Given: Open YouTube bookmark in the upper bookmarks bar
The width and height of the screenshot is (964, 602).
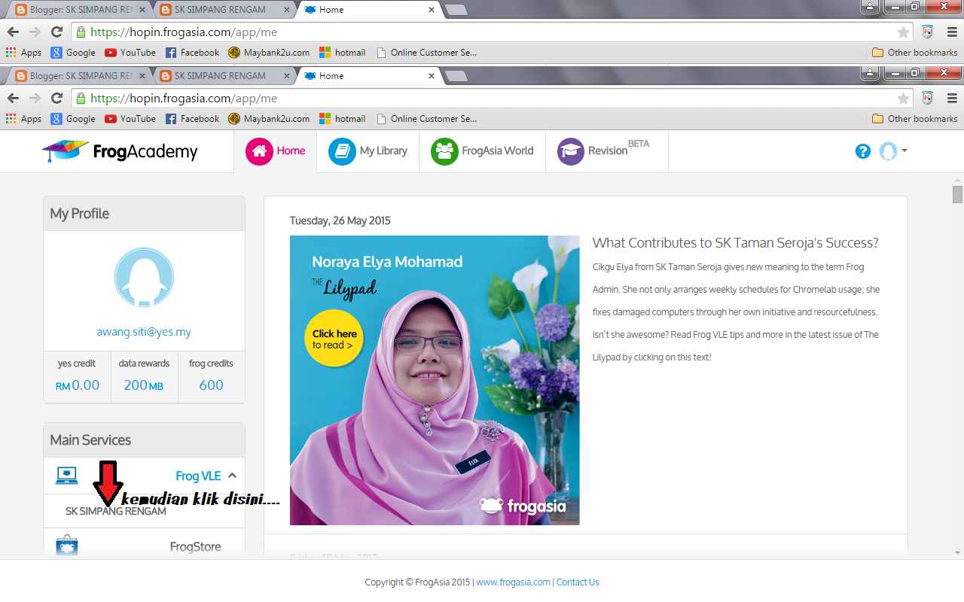Looking at the screenshot, I should 130,53.
